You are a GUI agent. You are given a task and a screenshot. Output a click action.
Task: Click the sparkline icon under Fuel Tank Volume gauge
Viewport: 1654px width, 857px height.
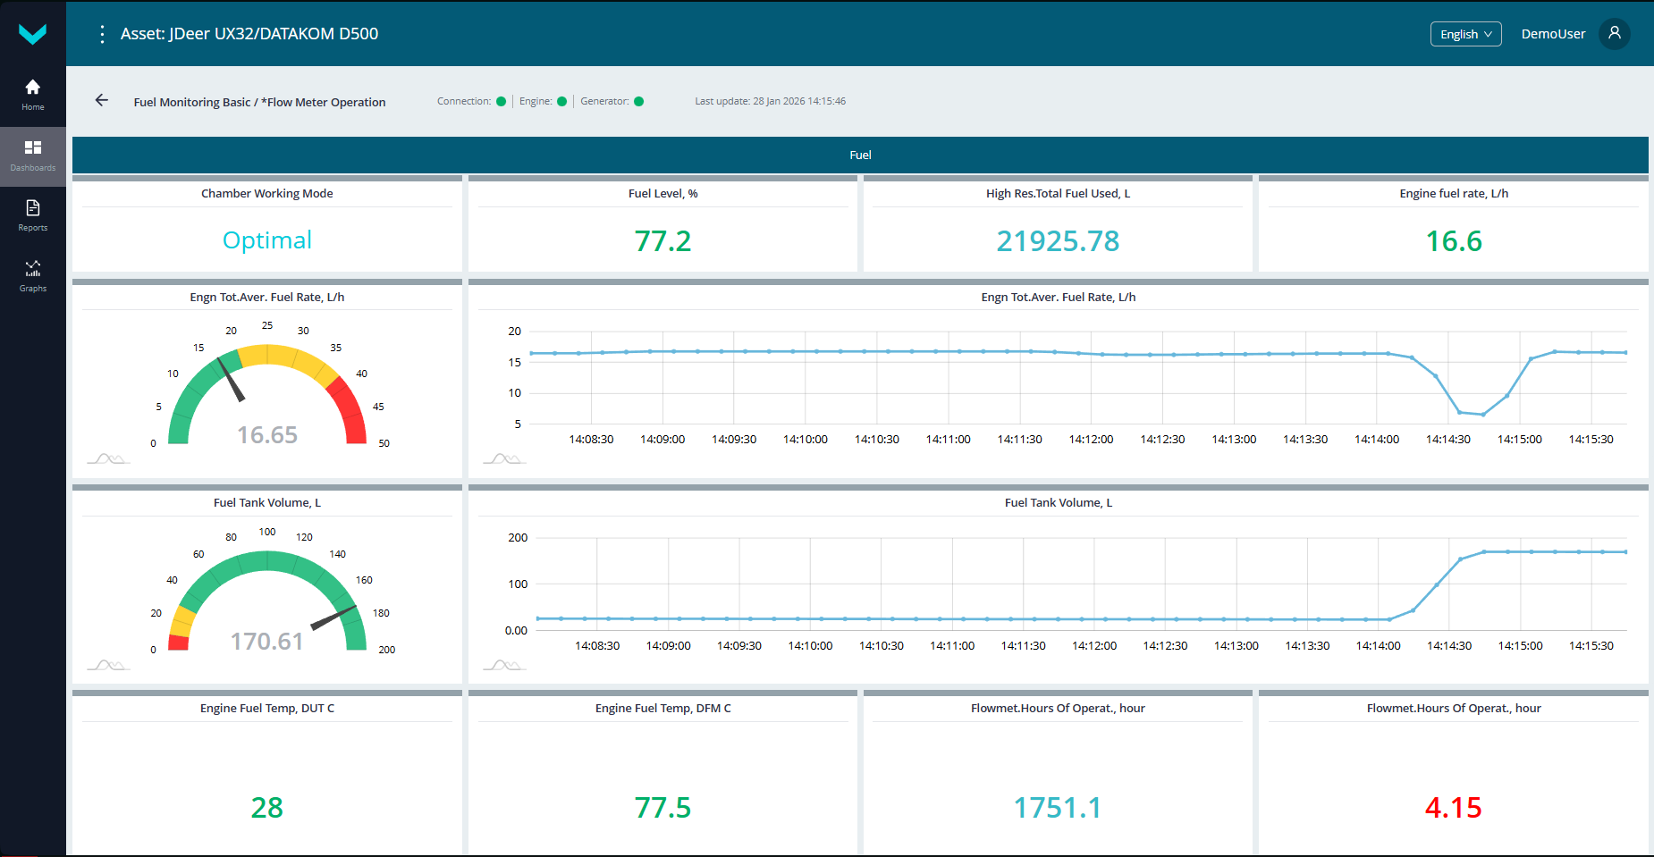click(108, 663)
